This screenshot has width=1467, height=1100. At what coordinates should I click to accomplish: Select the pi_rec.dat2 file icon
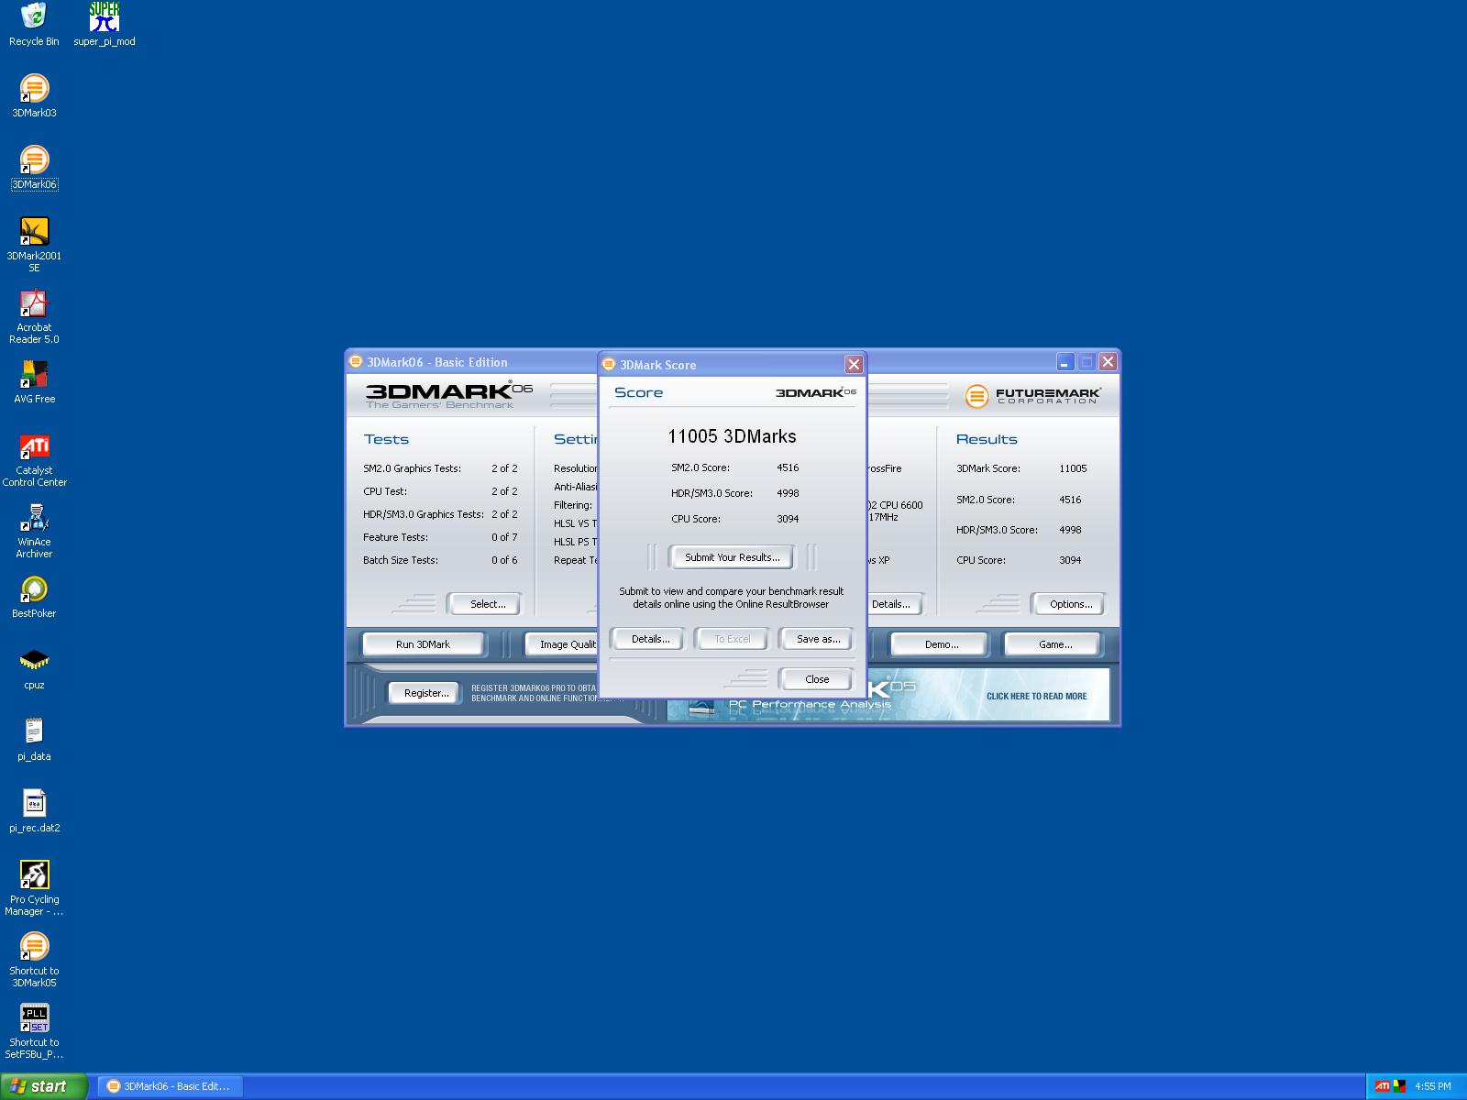click(x=34, y=810)
